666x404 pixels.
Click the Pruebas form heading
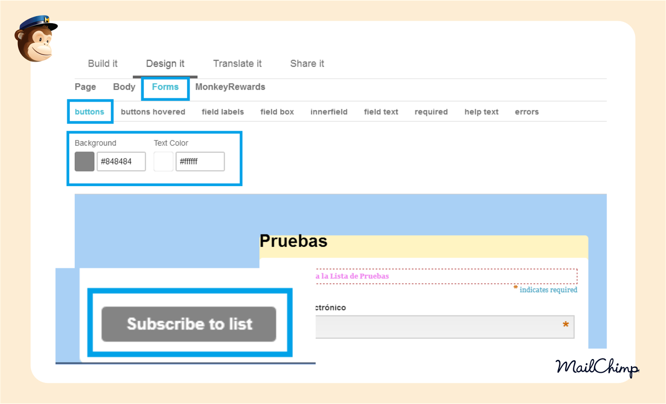pyautogui.click(x=293, y=241)
